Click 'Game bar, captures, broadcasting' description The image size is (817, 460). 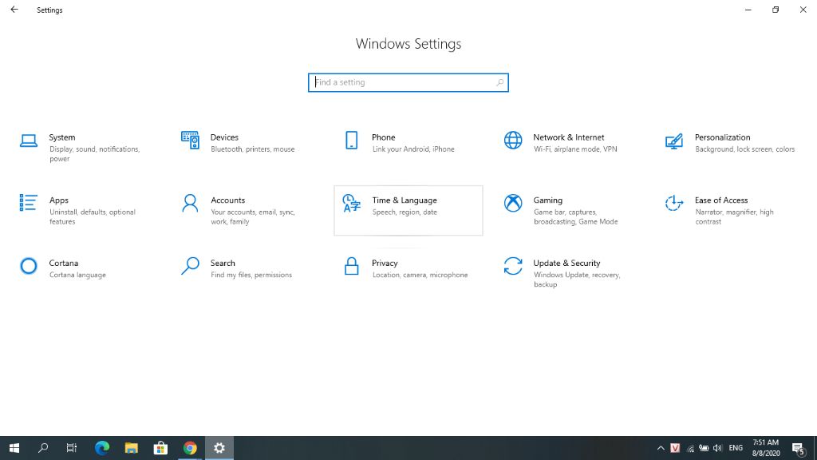point(575,217)
